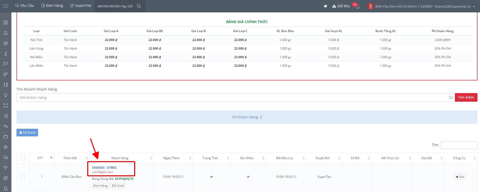480x192 pixels.
Task: Click green Trạng Thái checkmark in row 1
Action: coord(211,177)
